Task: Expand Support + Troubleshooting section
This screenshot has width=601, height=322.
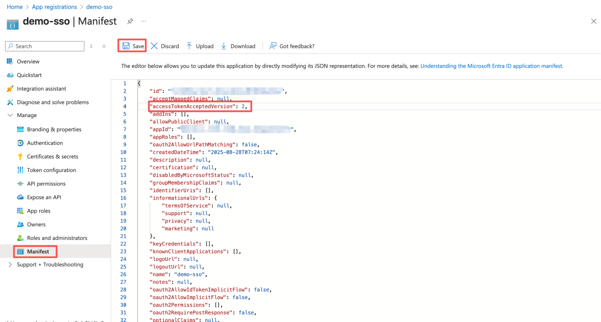Action: pos(10,264)
